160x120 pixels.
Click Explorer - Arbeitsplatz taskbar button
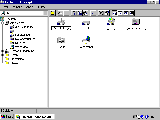[x=34, y=117]
